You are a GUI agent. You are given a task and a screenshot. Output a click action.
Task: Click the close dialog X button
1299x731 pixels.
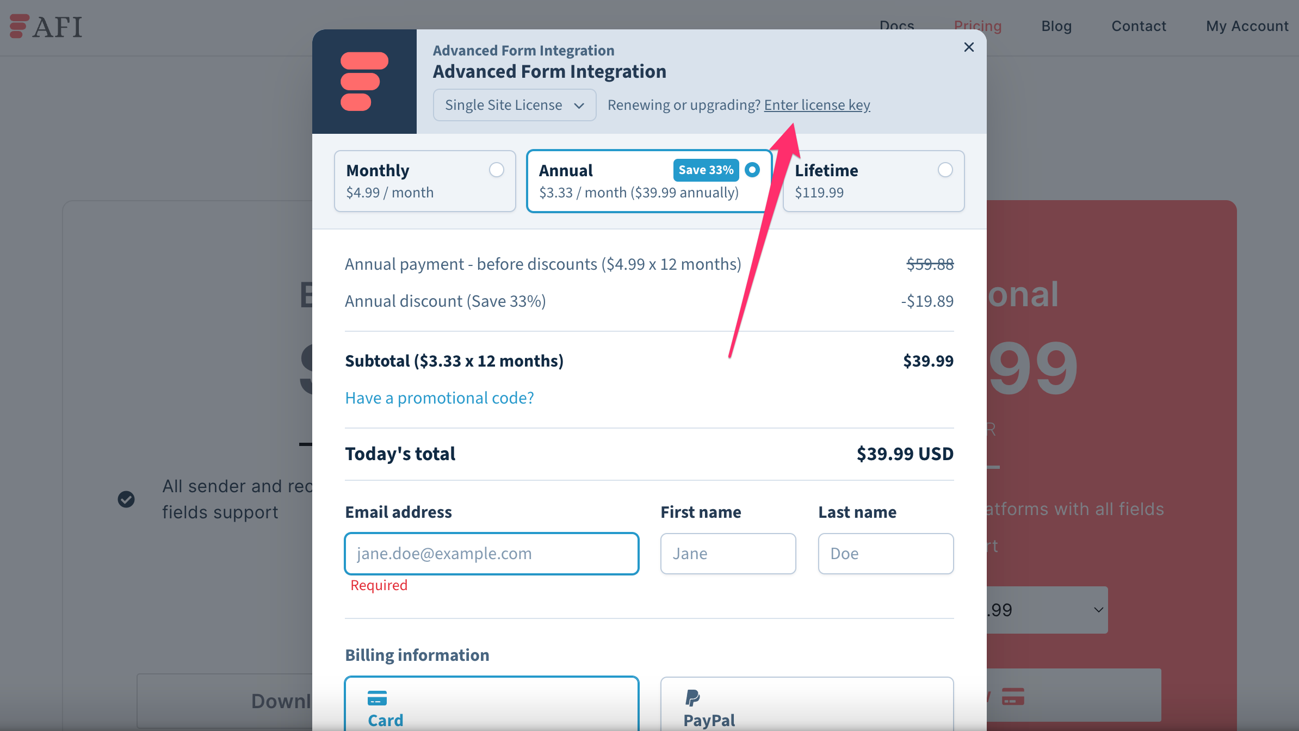coord(970,47)
